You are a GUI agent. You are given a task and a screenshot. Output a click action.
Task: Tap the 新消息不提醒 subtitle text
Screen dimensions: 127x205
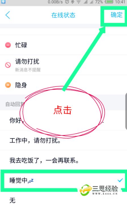28,70
